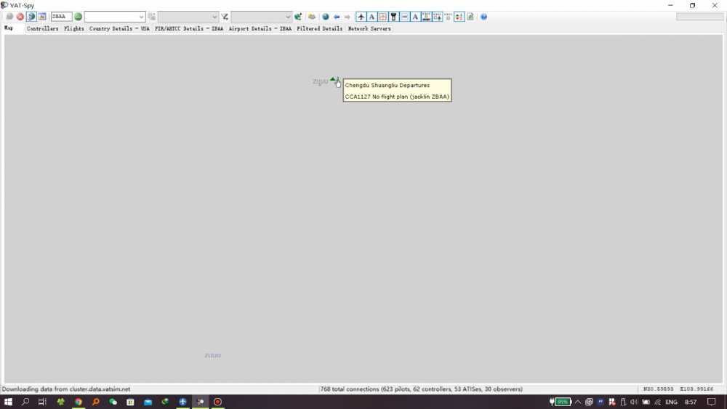The width and height of the screenshot is (727, 409).
Task: Open Google Chrome from the taskbar
Action: point(78,402)
